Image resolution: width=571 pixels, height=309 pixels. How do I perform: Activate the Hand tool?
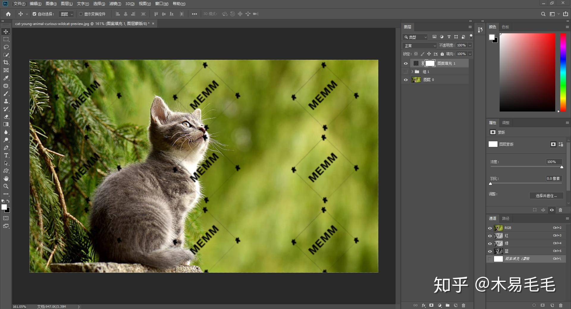tap(6, 178)
